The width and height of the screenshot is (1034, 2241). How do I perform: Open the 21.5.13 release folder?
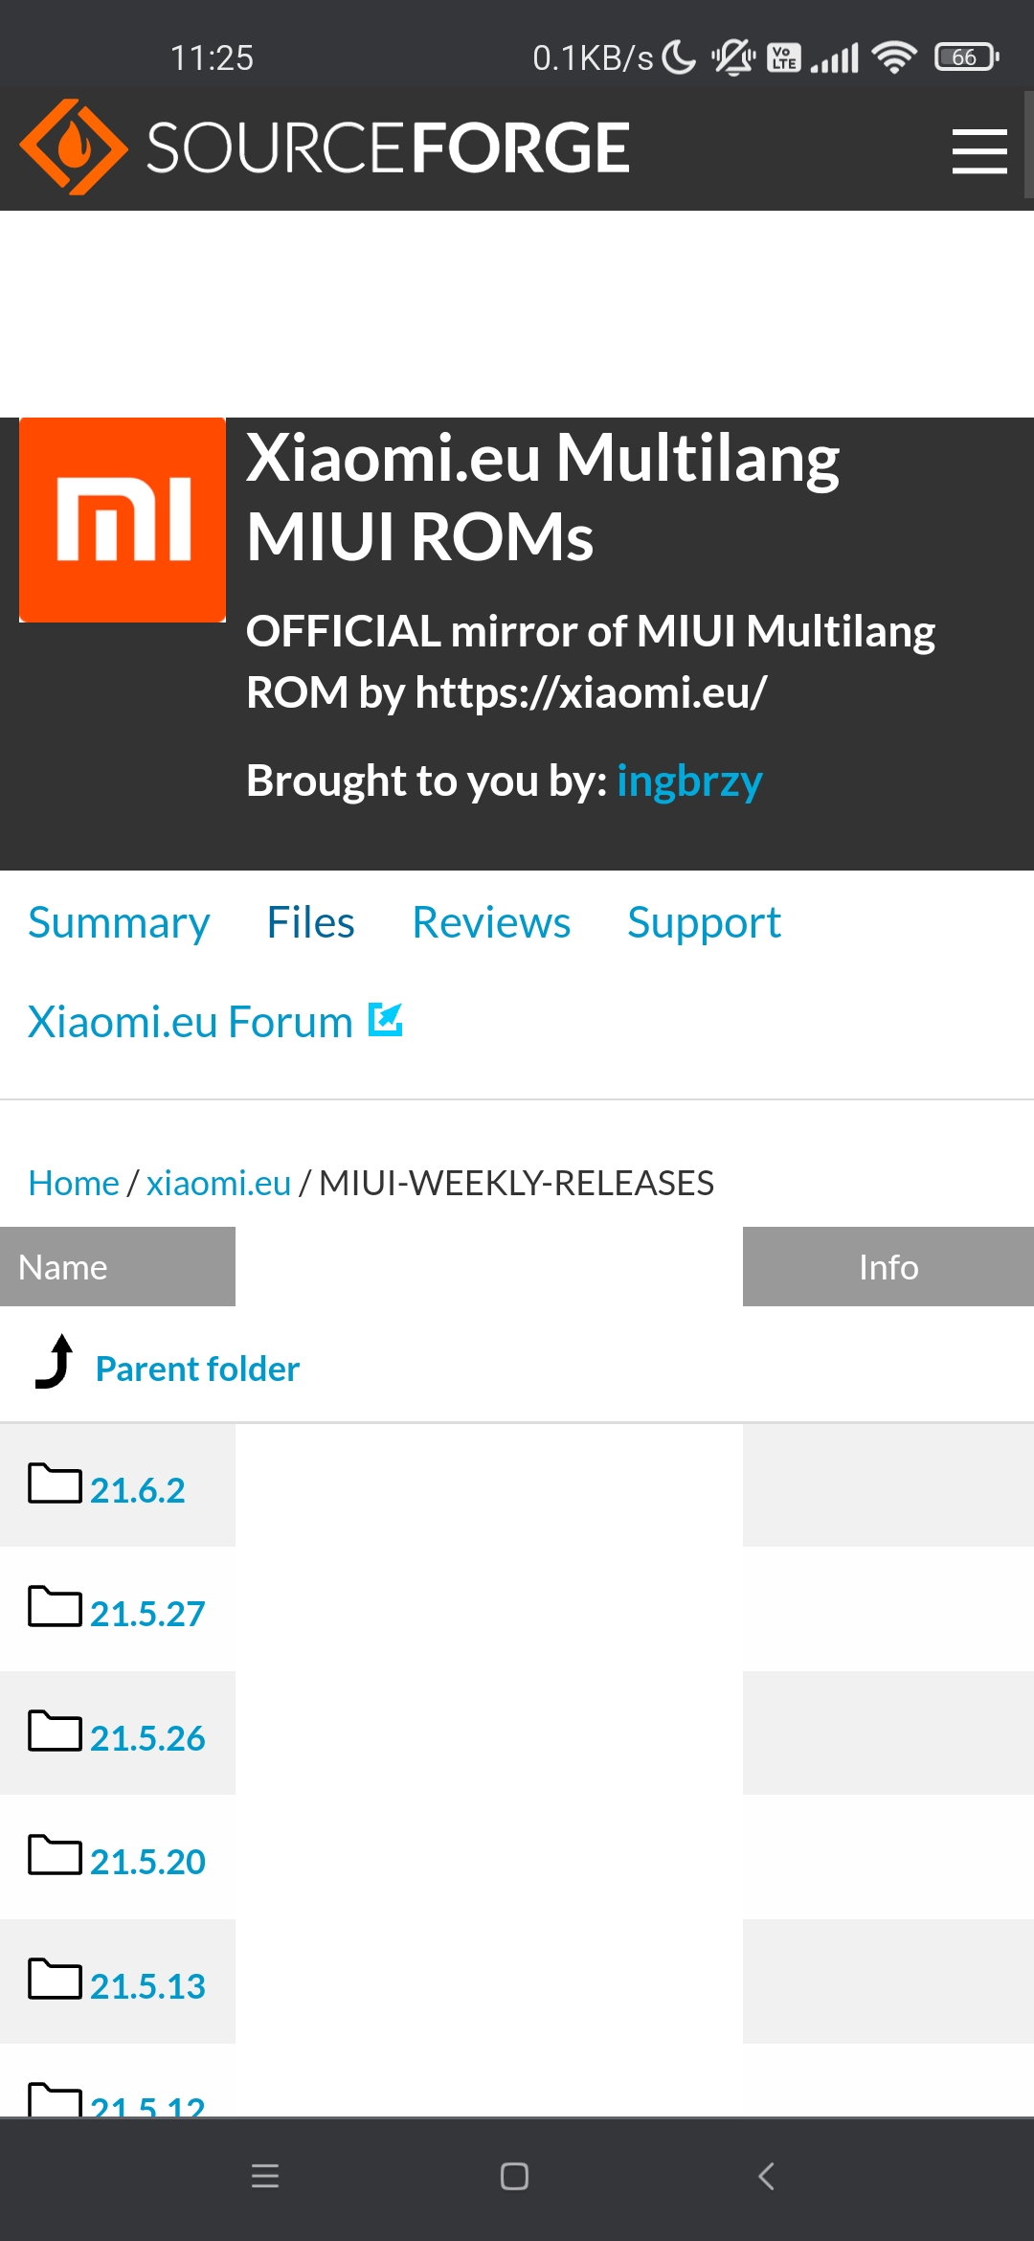tap(147, 1986)
